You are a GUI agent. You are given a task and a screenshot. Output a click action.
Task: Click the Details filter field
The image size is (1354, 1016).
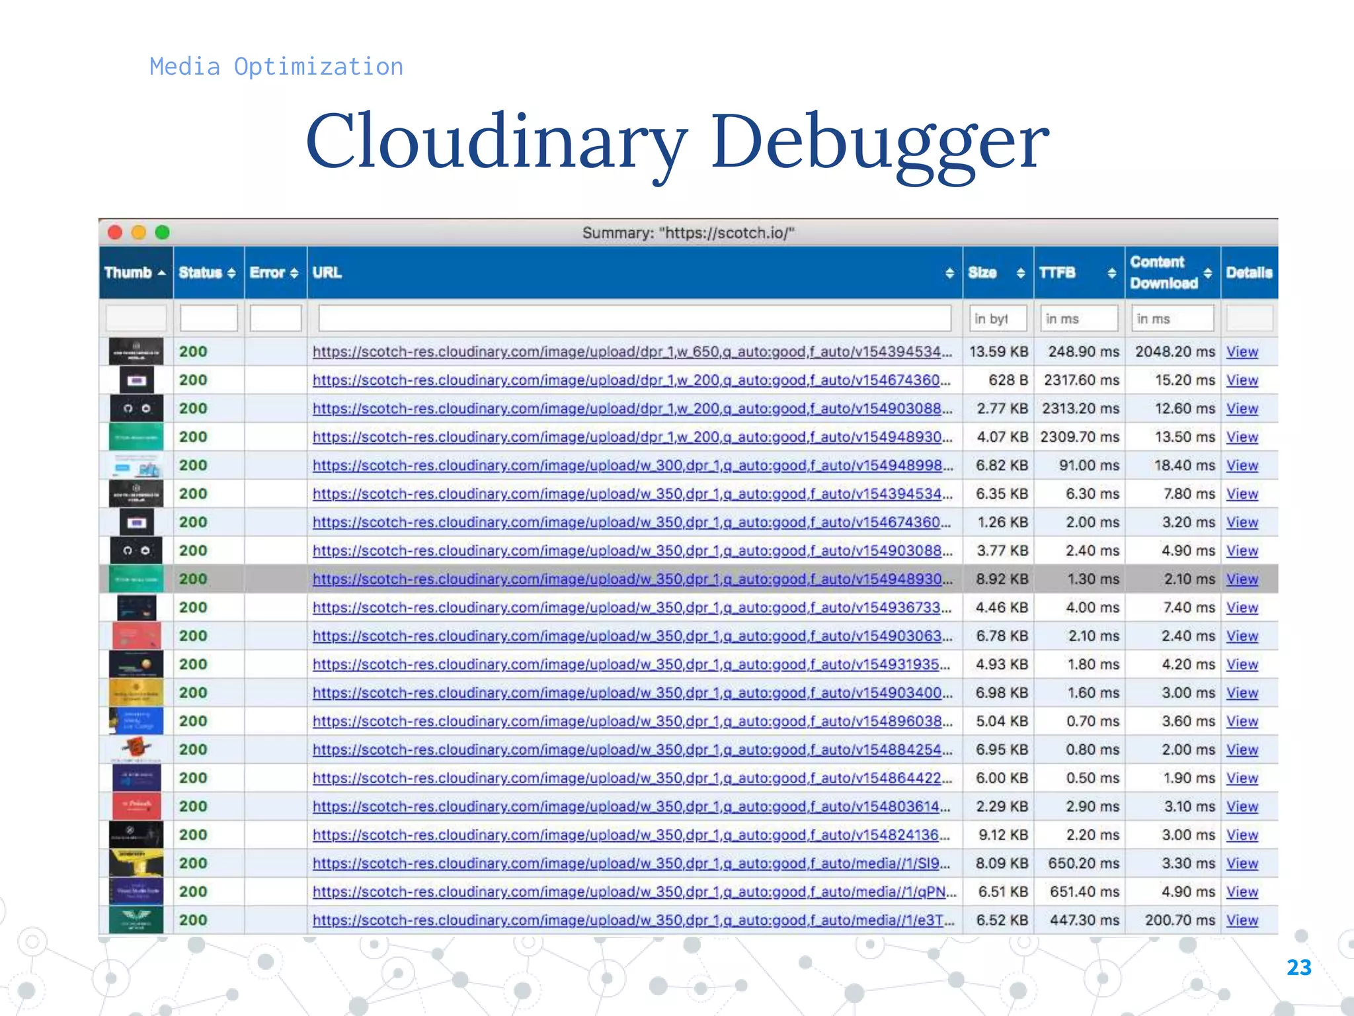point(1250,318)
